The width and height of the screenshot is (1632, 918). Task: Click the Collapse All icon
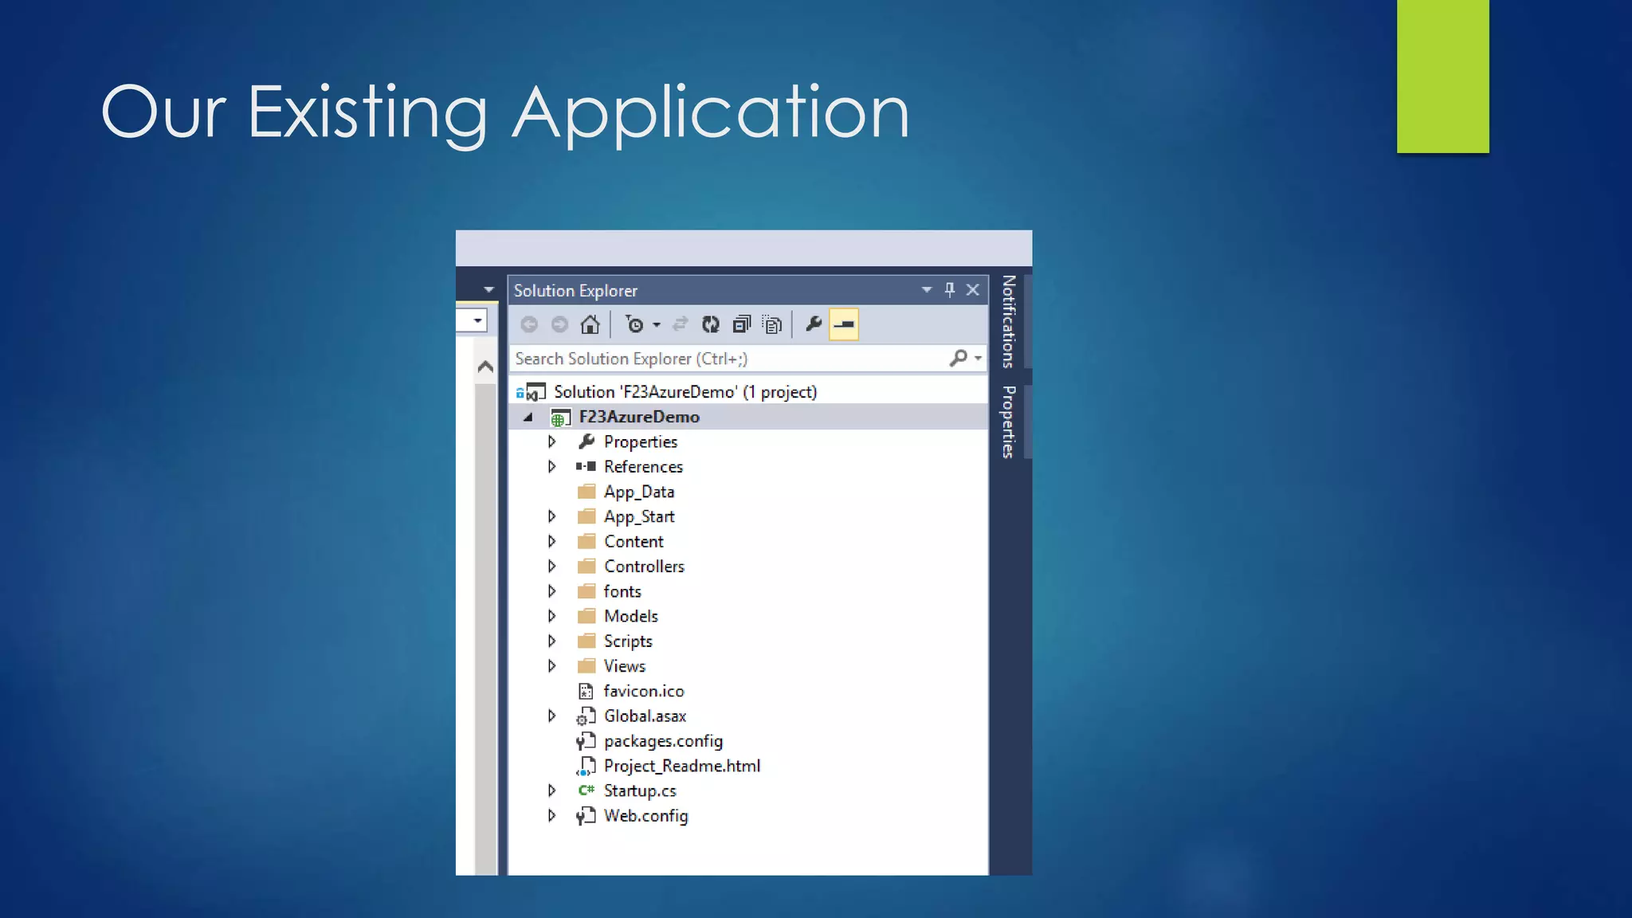(x=742, y=324)
